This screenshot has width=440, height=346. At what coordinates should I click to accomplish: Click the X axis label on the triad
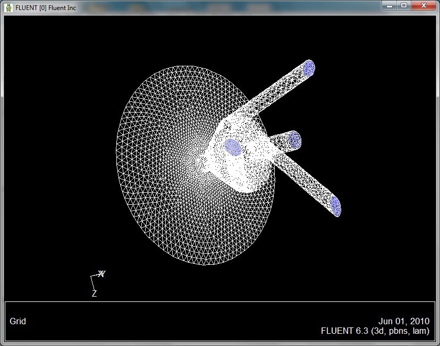[x=102, y=274]
